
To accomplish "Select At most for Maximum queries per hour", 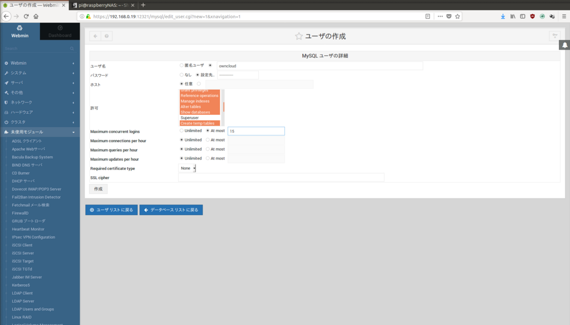I will point(208,149).
